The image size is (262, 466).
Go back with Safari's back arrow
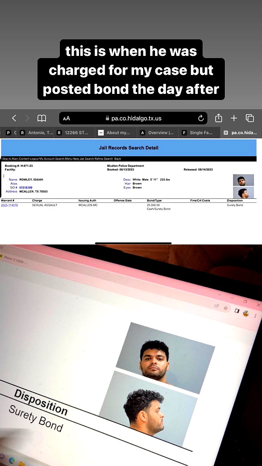click(14, 118)
